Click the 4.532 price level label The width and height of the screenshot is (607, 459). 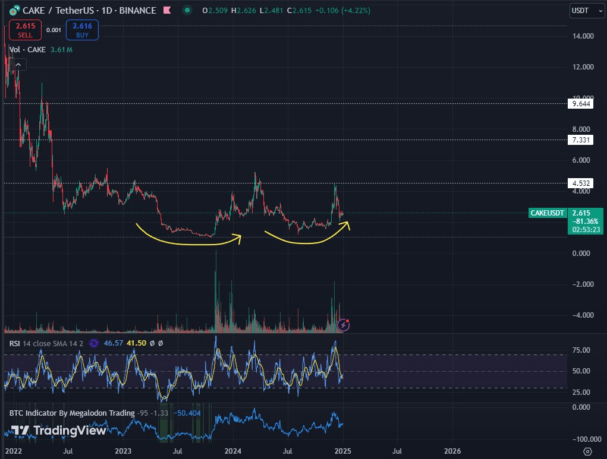581,183
